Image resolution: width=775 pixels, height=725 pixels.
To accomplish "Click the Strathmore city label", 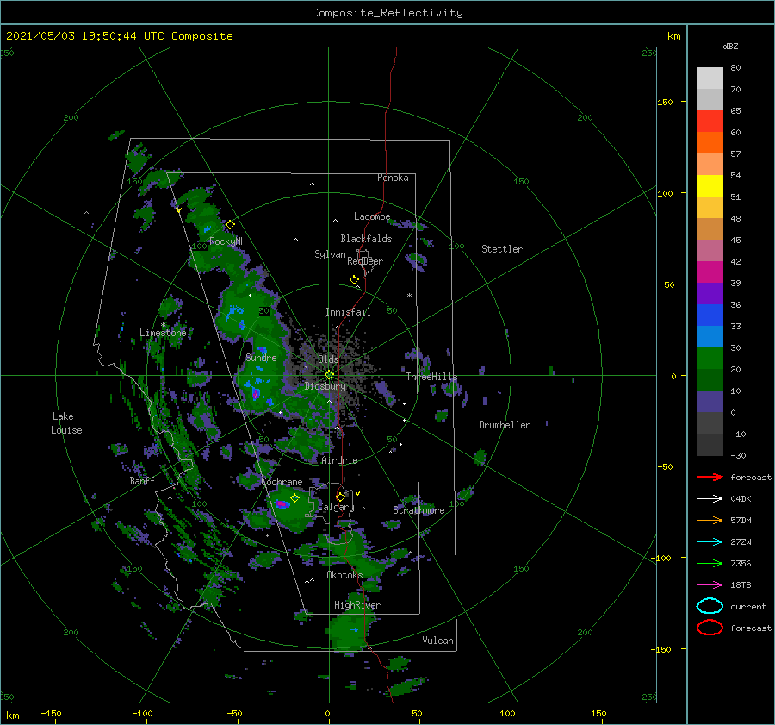I will point(418,510).
